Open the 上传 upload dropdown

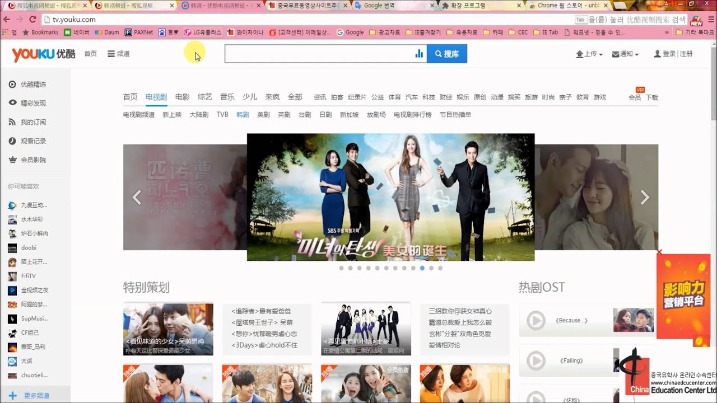coord(589,54)
